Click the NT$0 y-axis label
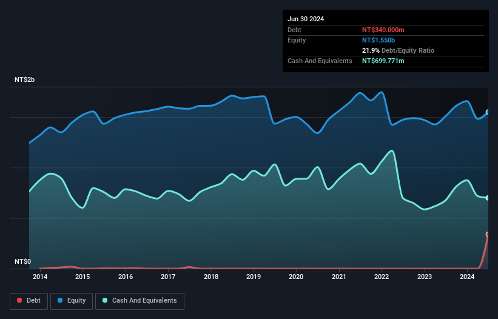Image resolution: width=498 pixels, height=319 pixels. (x=23, y=261)
